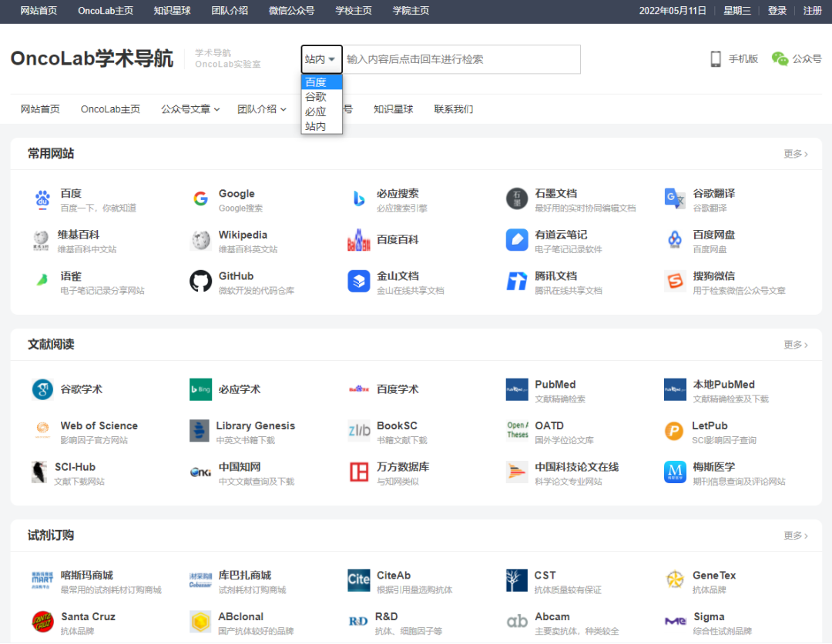Image resolution: width=832 pixels, height=644 pixels.
Task: Focus the search keyword input field
Action: (x=461, y=59)
